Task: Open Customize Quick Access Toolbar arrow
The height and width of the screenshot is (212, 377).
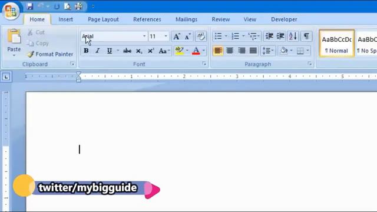Action: pyautogui.click(x=93, y=6)
